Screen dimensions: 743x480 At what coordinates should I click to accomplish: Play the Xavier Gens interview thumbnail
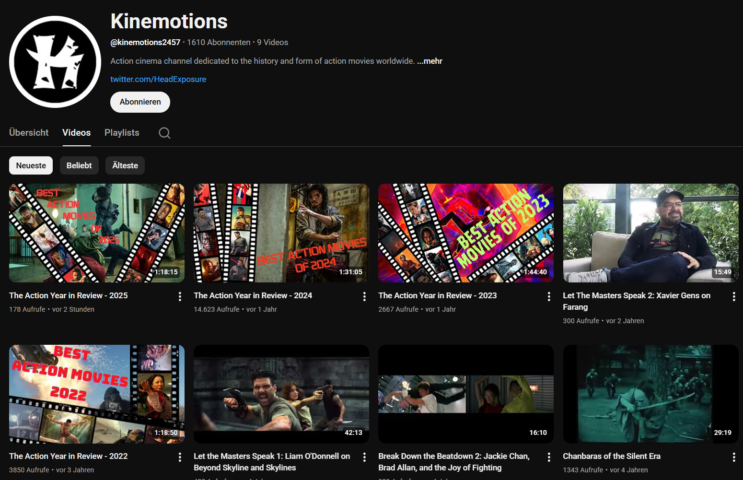[651, 233]
